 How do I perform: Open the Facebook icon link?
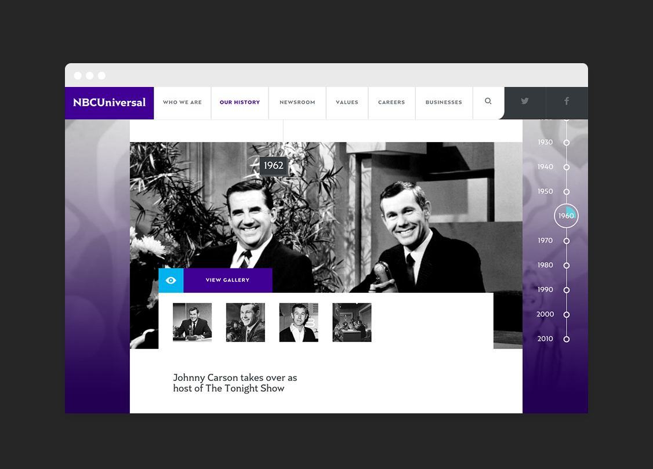pyautogui.click(x=567, y=101)
